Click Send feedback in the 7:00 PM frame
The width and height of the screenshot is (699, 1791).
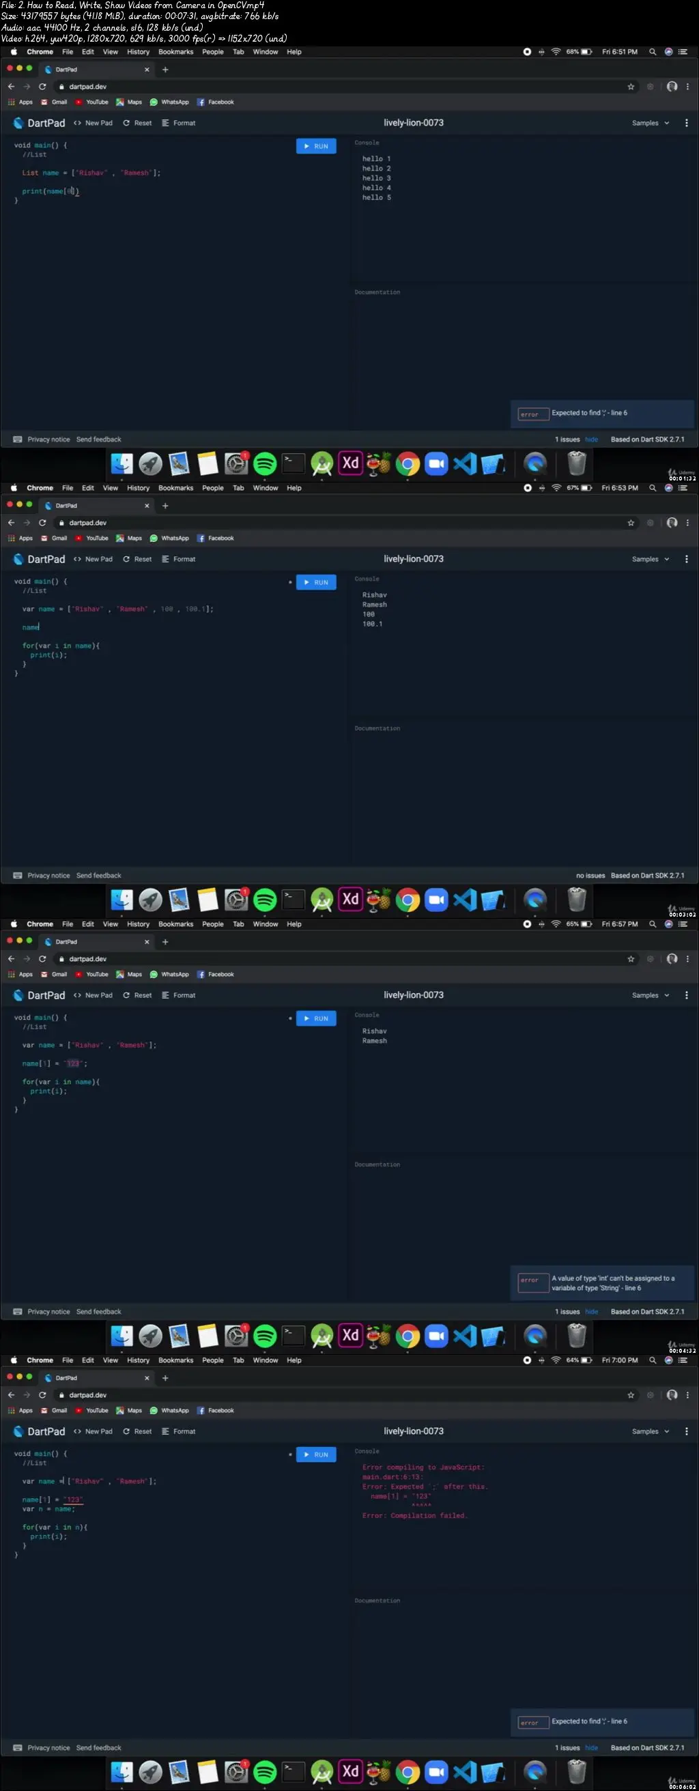[x=99, y=1747]
